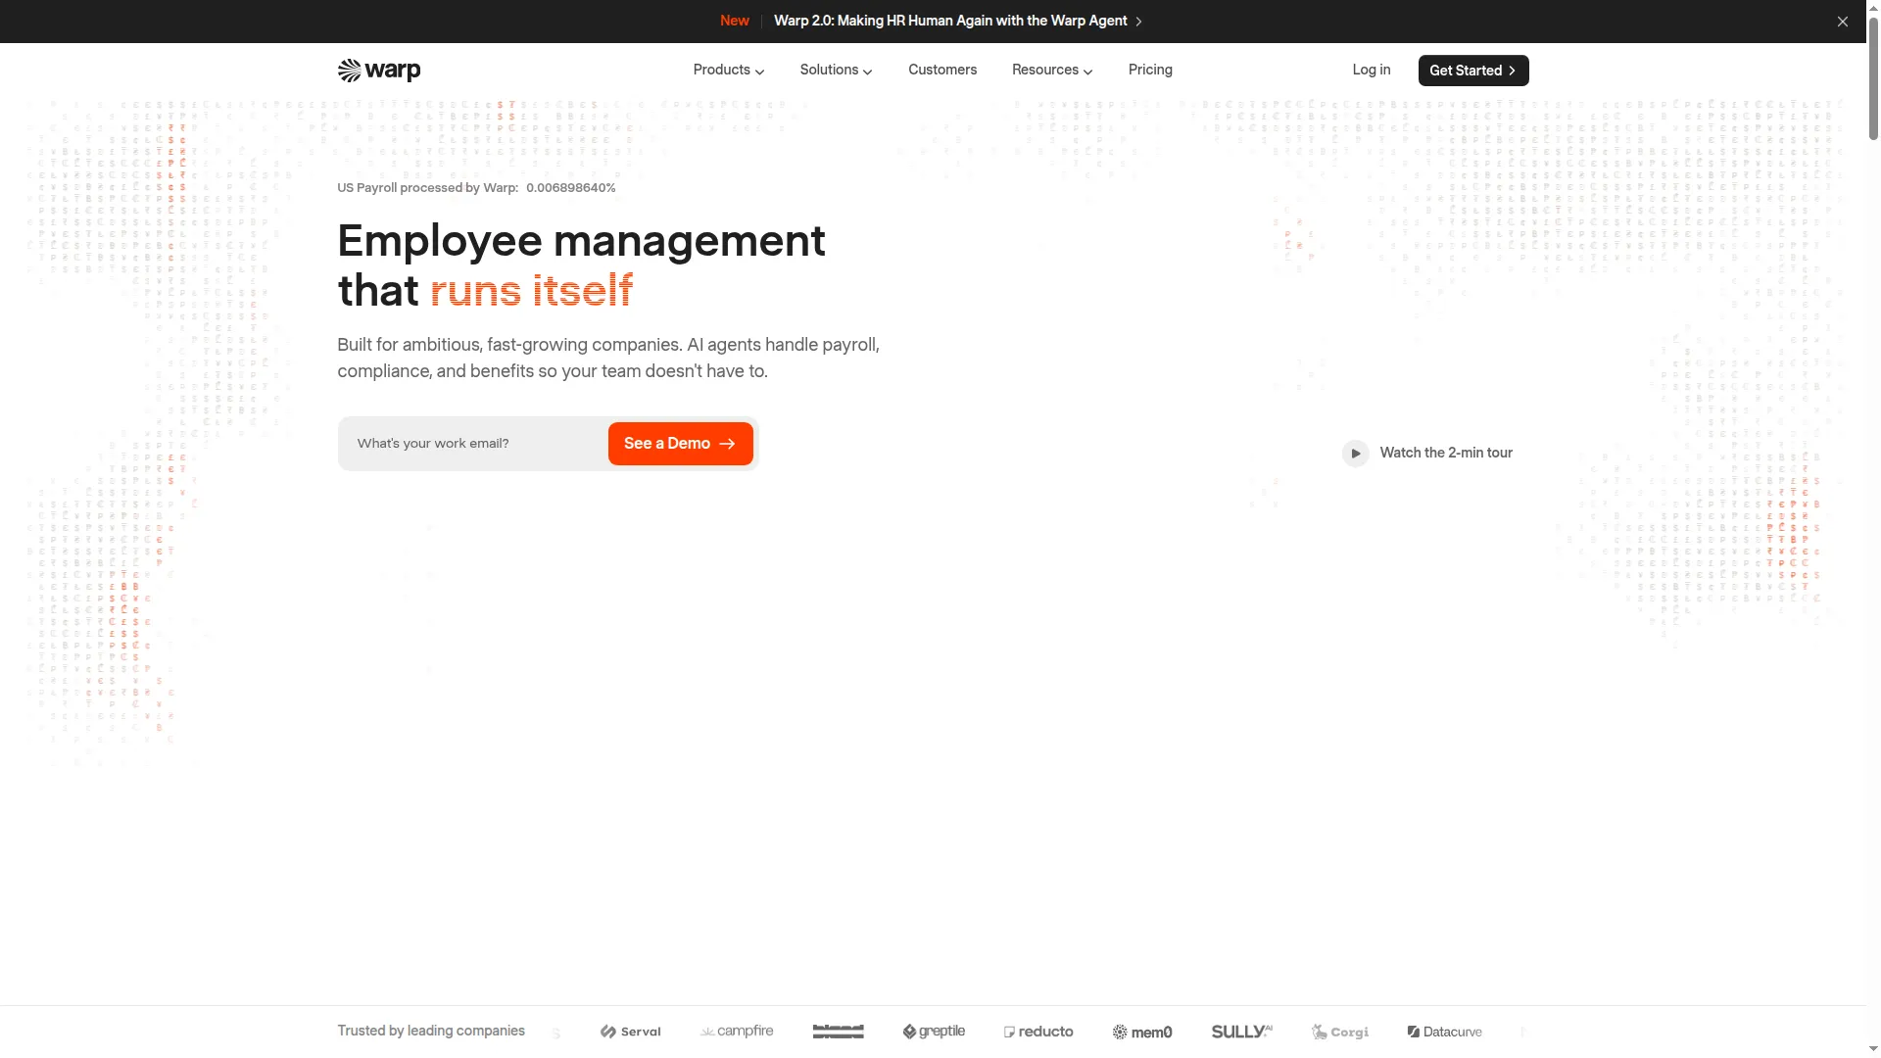This screenshot has width=1881, height=1058.
Task: Open the mem0 logo
Action: point(1142,1032)
